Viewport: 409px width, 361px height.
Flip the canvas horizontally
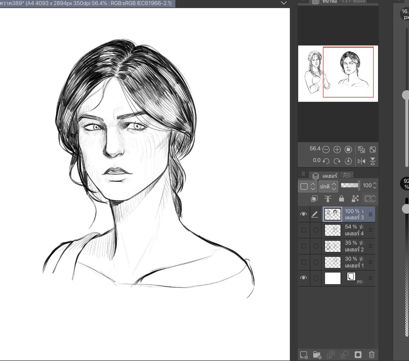pos(361,161)
